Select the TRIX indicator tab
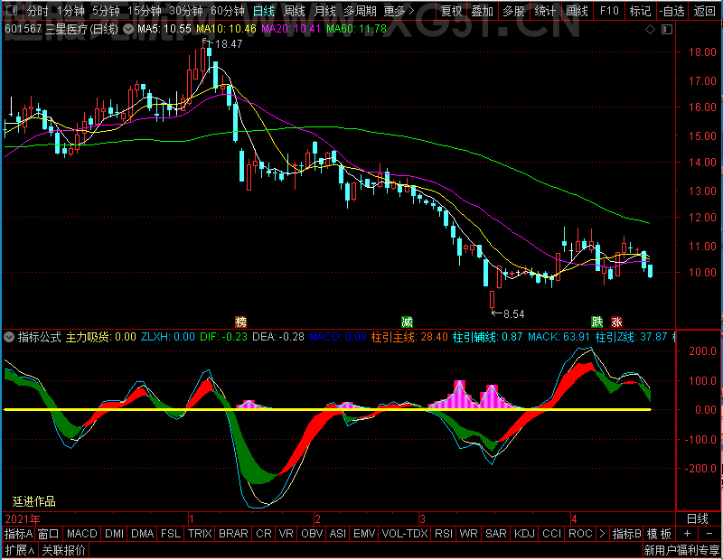 click(x=200, y=534)
